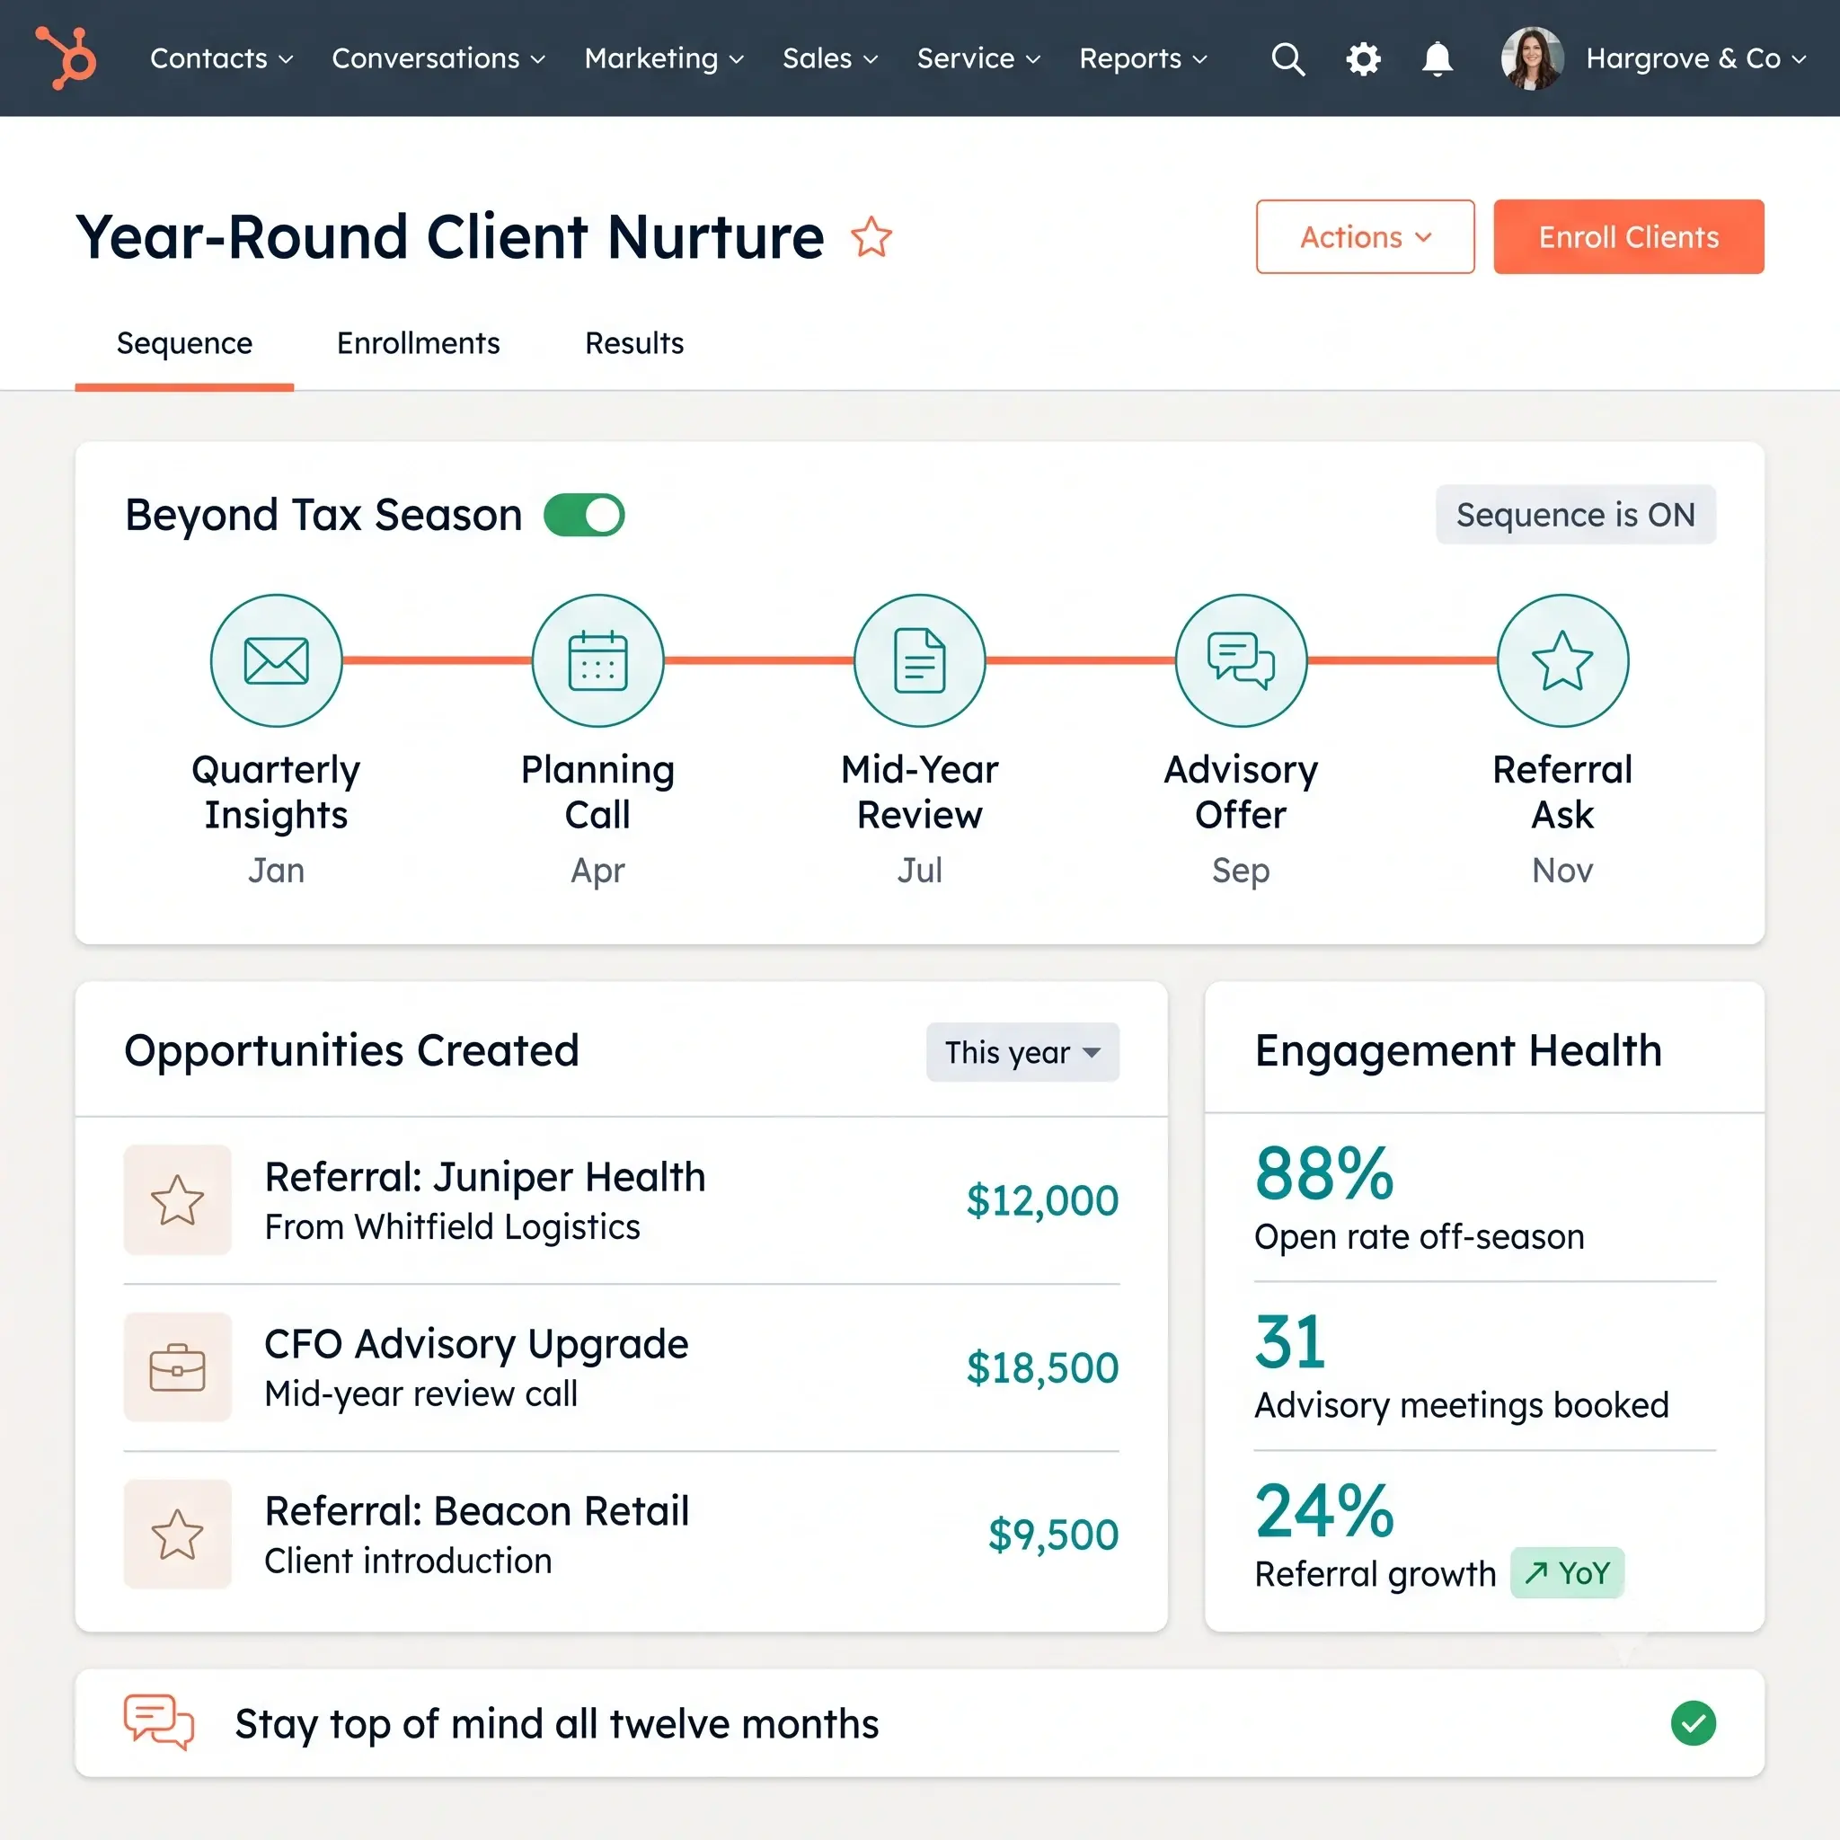
Task: Click the YoY growth arrow badge
Action: point(1567,1573)
